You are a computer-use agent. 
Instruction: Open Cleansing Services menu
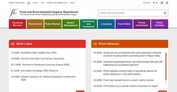tap(17, 24)
